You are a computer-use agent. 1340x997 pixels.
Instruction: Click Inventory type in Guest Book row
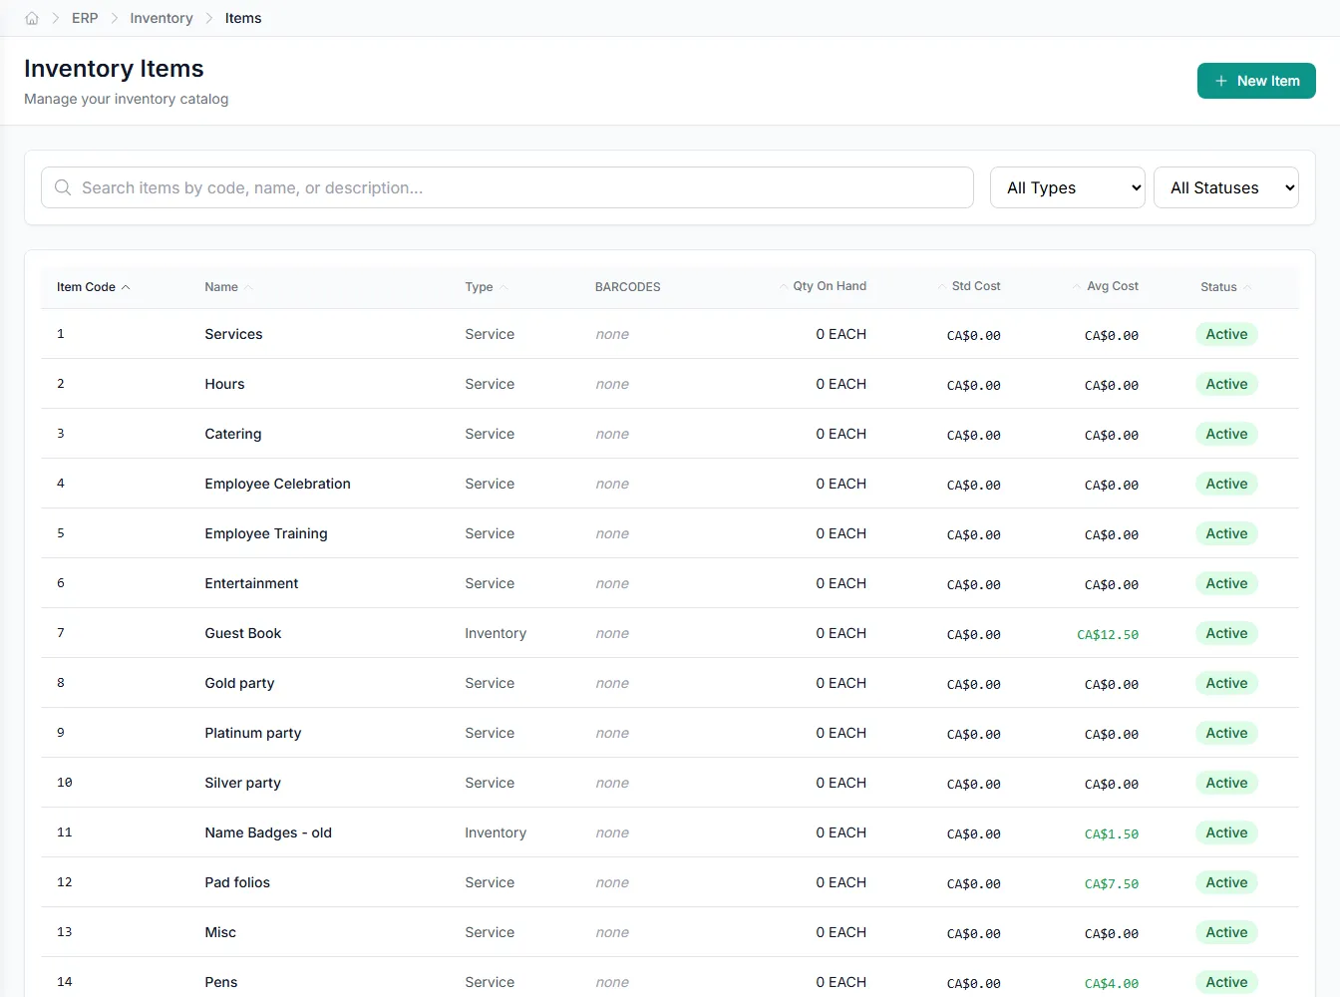coord(496,633)
